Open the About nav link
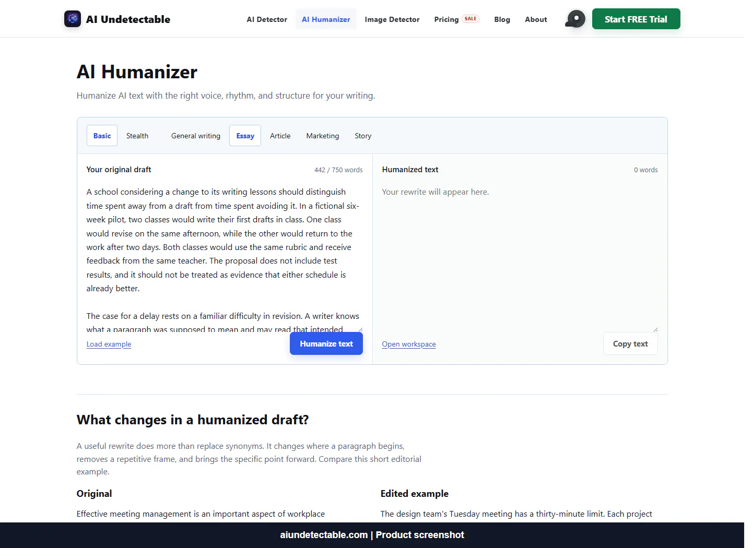Image resolution: width=752 pixels, height=548 pixels. (x=536, y=19)
